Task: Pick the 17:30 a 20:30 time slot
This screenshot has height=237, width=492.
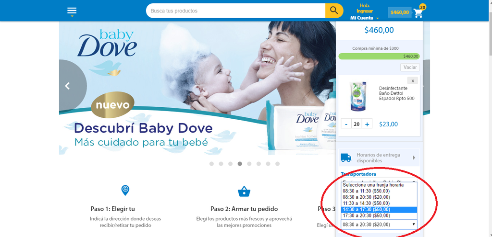Action: point(366,215)
